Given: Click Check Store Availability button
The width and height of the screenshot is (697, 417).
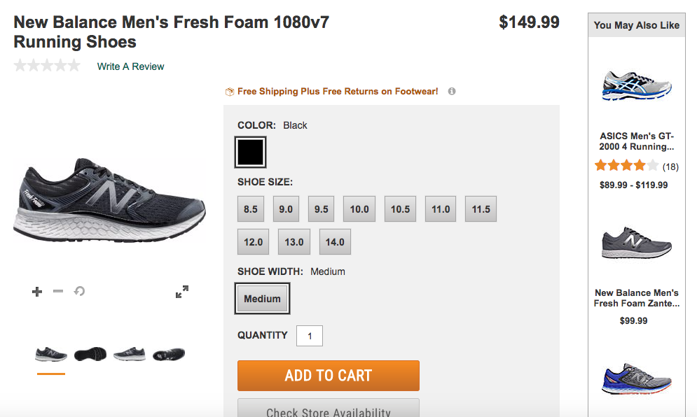Looking at the screenshot, I should coord(329,409).
